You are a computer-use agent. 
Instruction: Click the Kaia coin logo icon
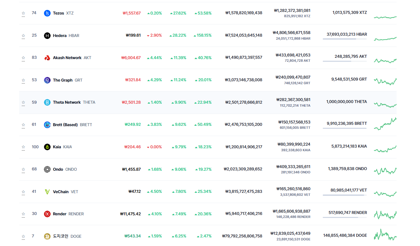click(x=47, y=147)
